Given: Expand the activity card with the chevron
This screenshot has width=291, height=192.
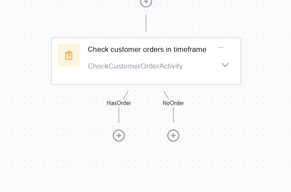Looking at the screenshot, I should tap(225, 65).
